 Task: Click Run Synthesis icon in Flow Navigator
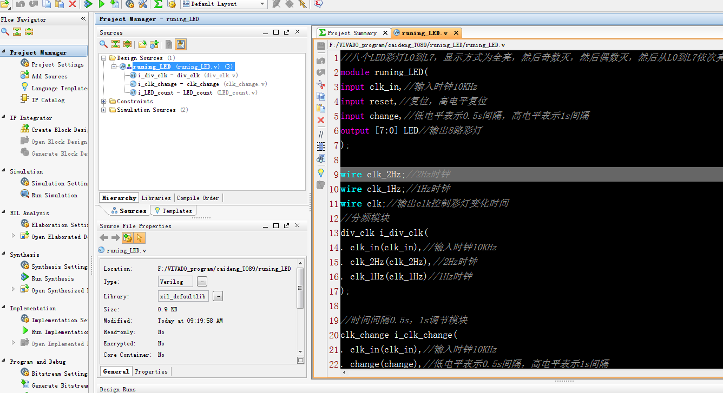click(x=24, y=278)
